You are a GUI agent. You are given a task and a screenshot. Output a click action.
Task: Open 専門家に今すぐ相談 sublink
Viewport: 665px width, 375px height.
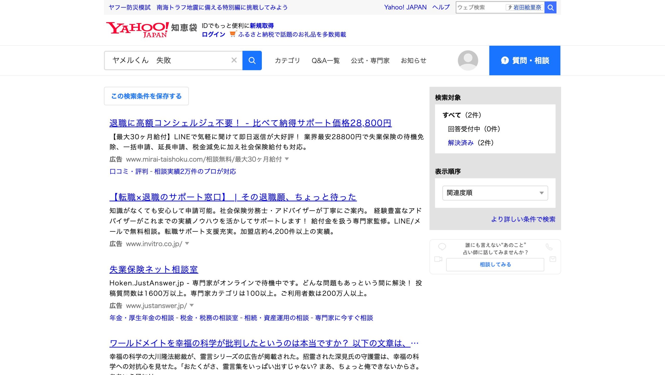click(344, 318)
